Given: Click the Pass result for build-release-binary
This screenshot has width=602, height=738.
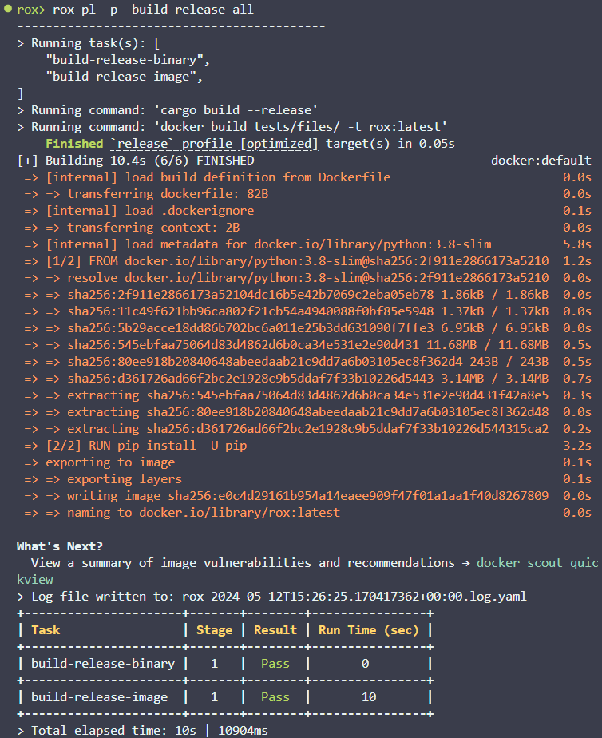Looking at the screenshot, I should click(275, 664).
